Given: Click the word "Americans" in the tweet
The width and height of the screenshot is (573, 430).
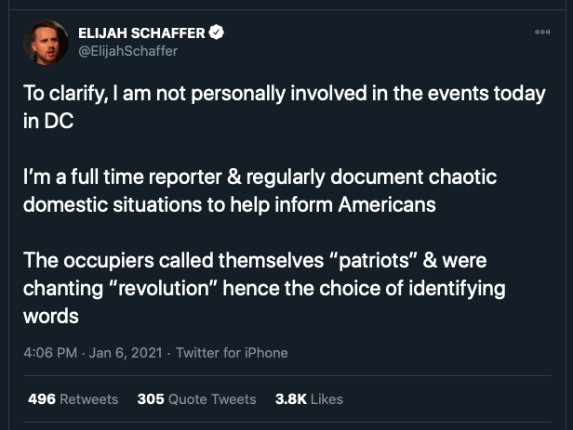Looking at the screenshot, I should 387,204.
